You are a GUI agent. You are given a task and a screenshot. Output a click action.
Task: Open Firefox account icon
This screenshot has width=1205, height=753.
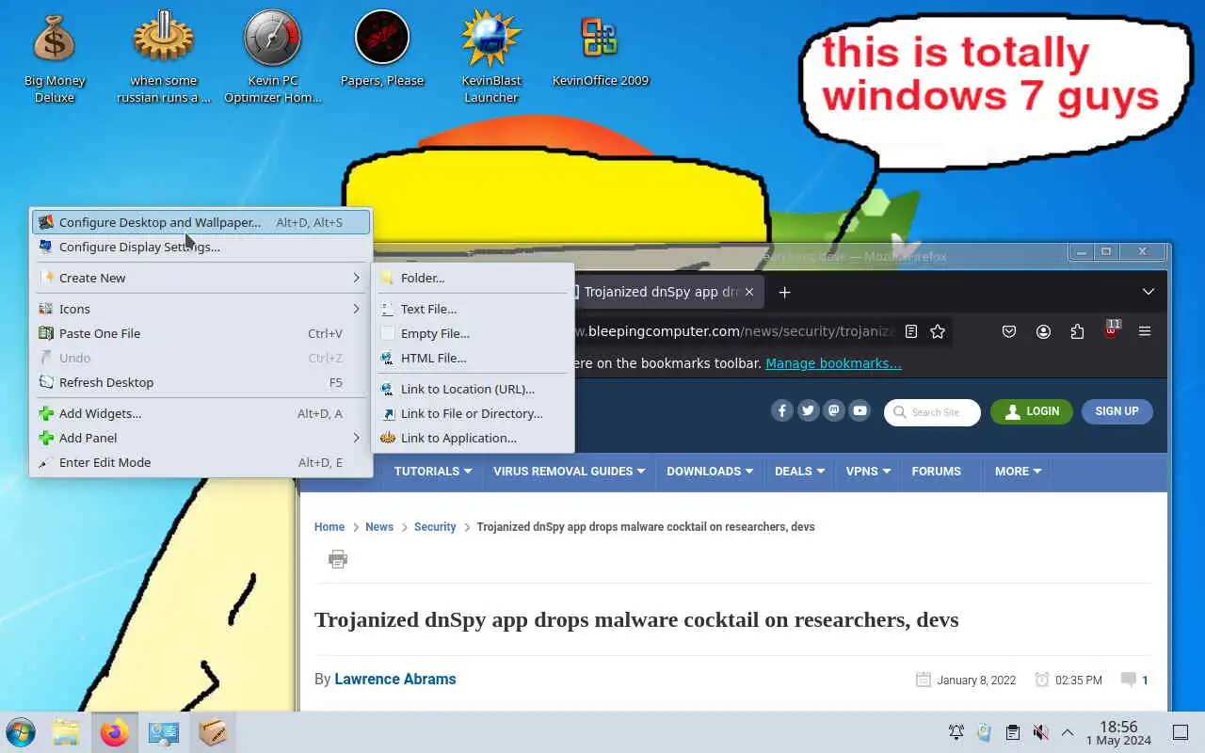1043,331
